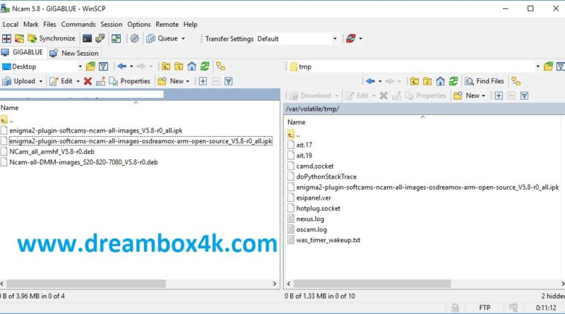Click local open directory folder icon
This screenshot has height=314, width=565.
(90, 66)
